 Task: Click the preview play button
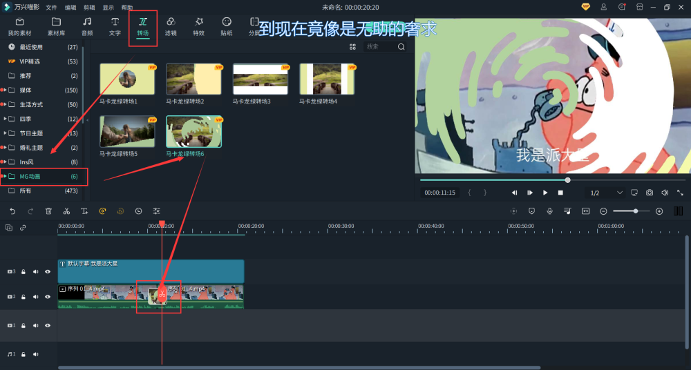[545, 193]
